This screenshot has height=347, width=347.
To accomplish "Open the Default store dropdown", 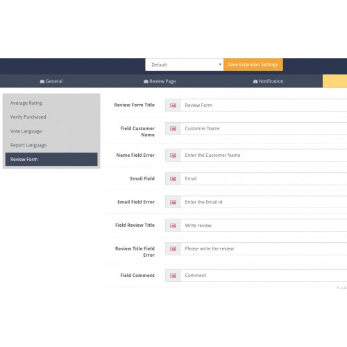I will [185, 65].
